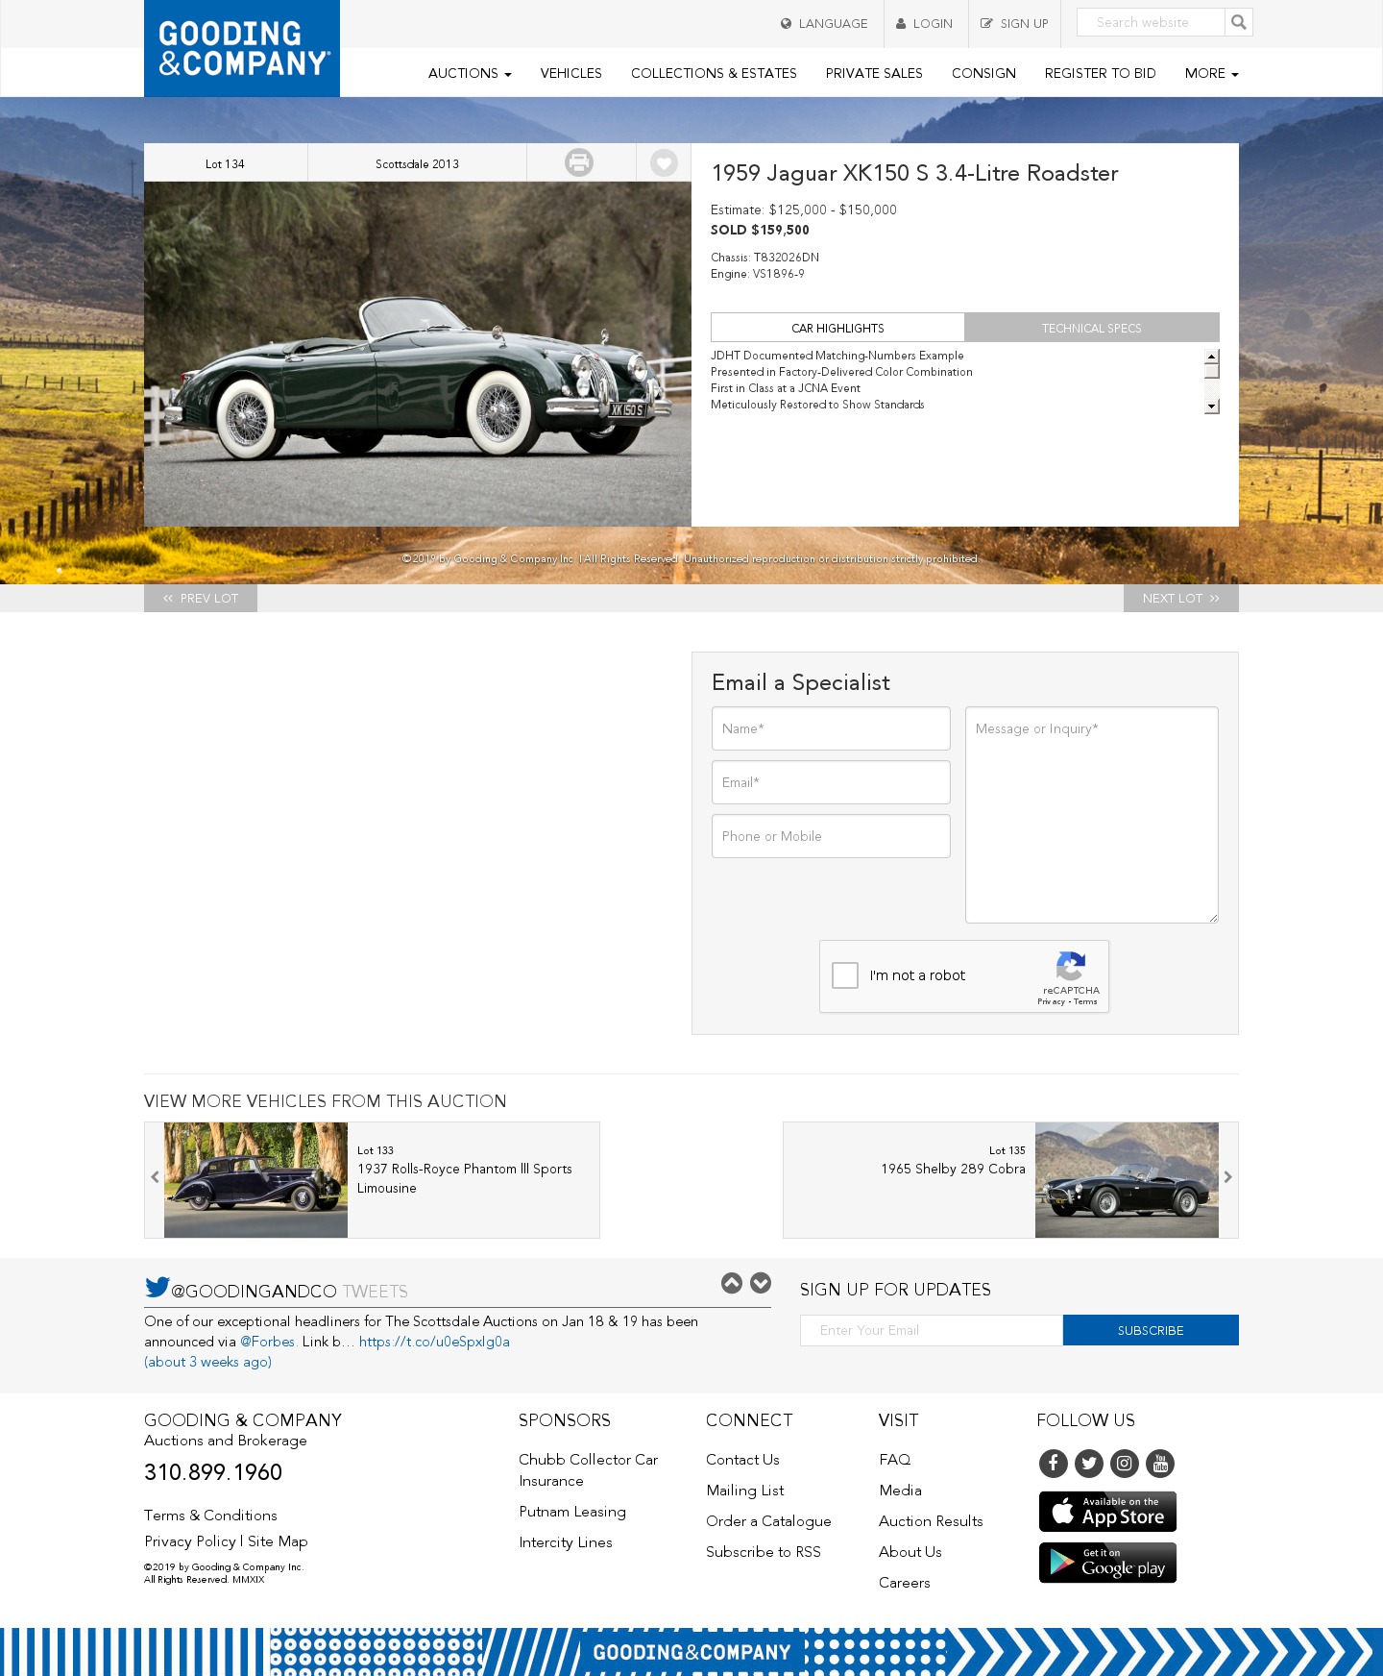This screenshot has width=1383, height=1676.
Task: Slide vehicle carousel left arrow
Action: (155, 1177)
